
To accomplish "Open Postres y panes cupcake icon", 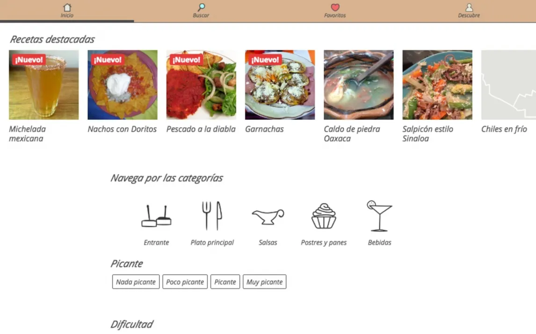I will [324, 216].
